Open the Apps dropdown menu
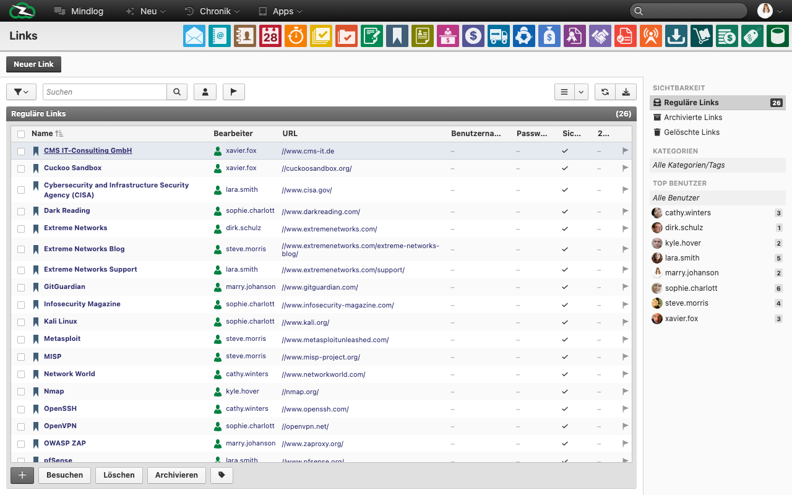The width and height of the screenshot is (792, 495). pyautogui.click(x=280, y=11)
